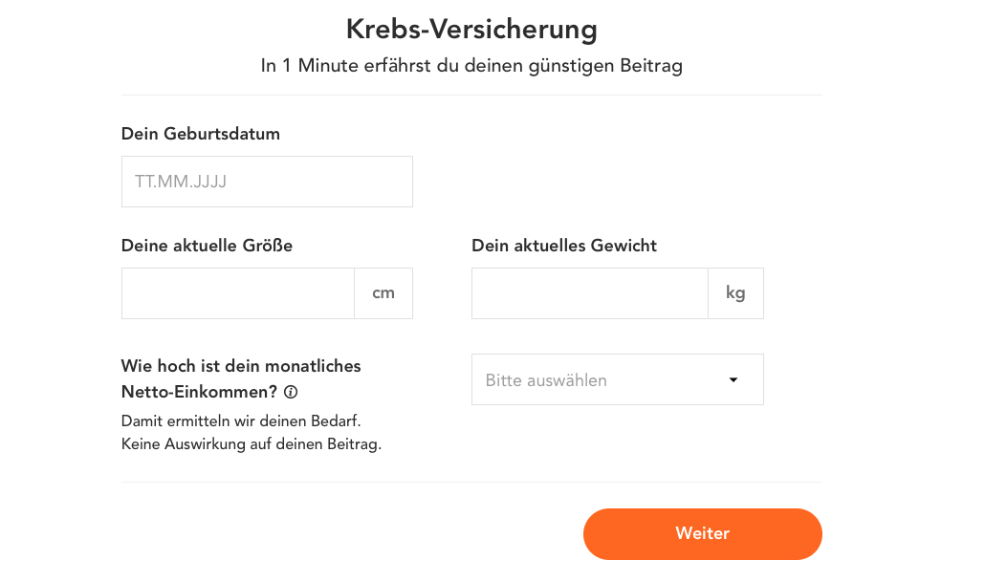Click the caret arrow in income dropdown
The height and width of the screenshot is (582, 985).
(733, 379)
